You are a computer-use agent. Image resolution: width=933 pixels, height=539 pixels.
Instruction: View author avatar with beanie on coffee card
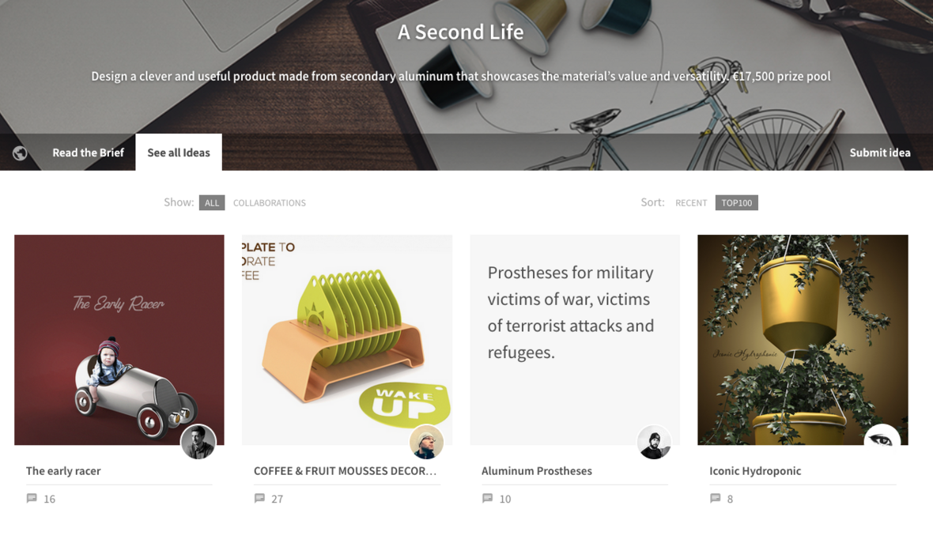[x=426, y=442]
